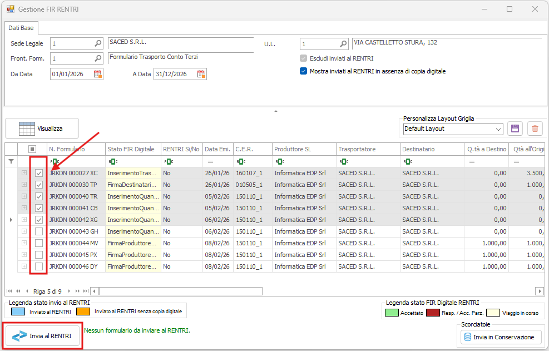This screenshot has height=351, width=549.
Task: Click the blue Inviato al RENTRI legend swatch
Action: 18,312
